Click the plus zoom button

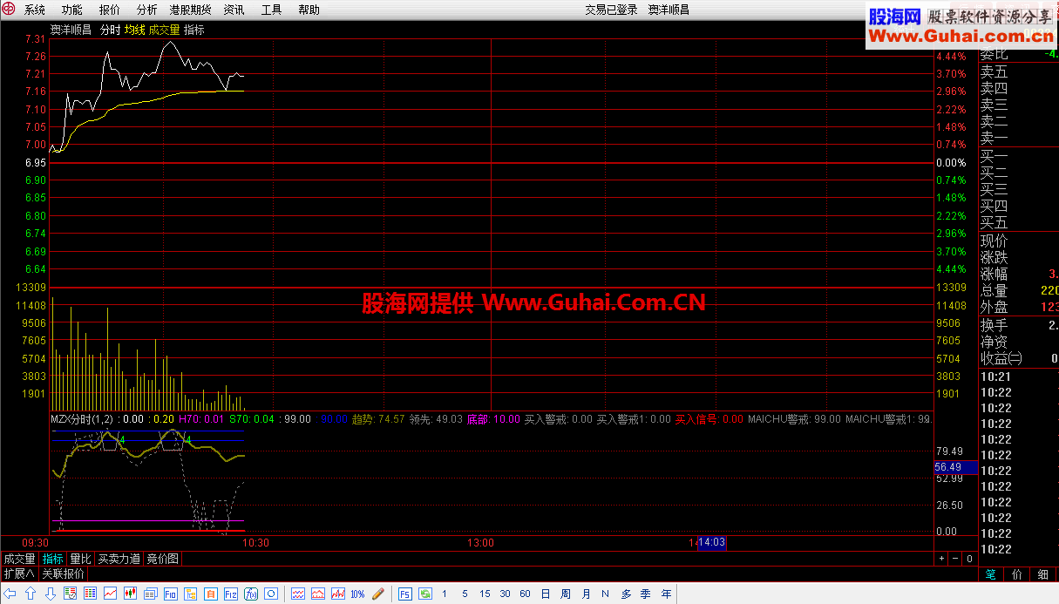coord(941,559)
